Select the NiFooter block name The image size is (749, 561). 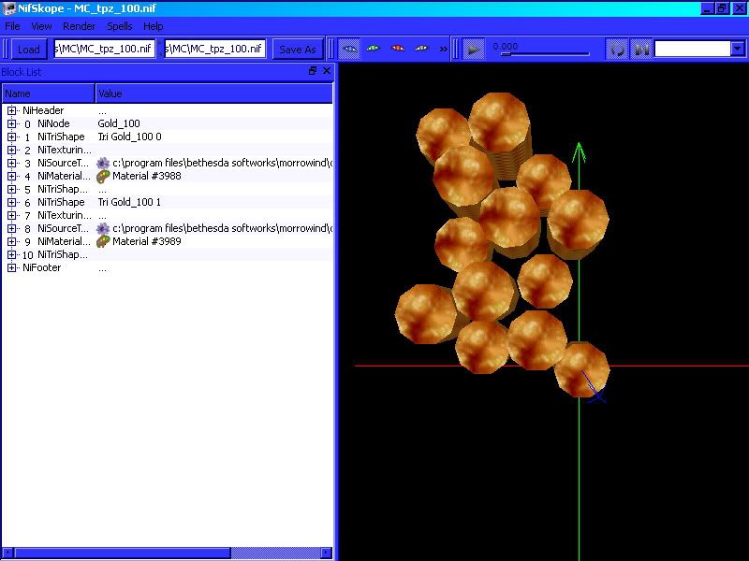pos(41,267)
